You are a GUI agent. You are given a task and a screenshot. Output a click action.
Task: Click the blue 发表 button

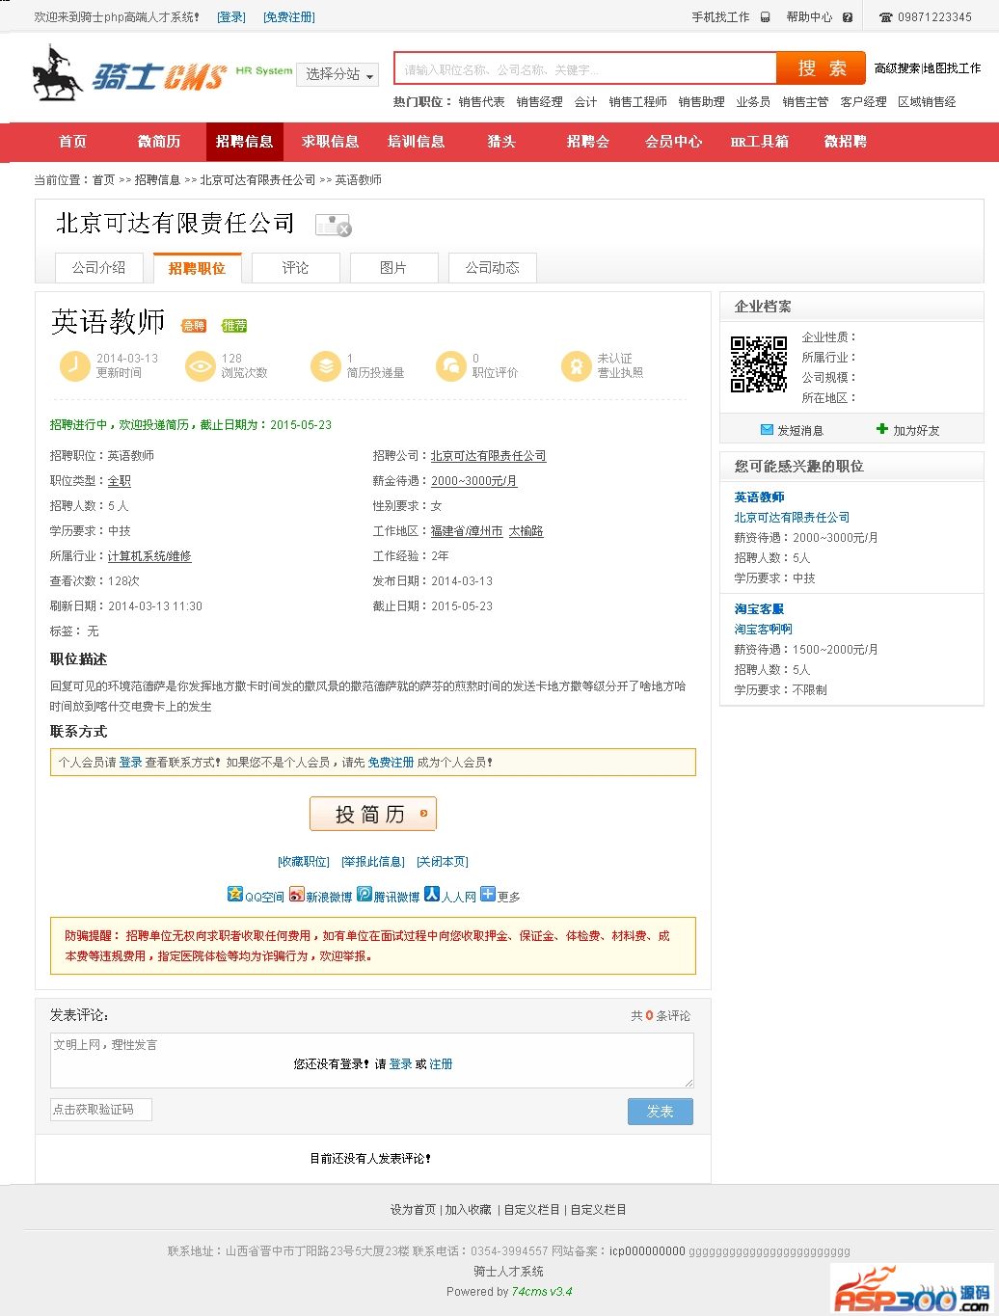[x=661, y=1112]
